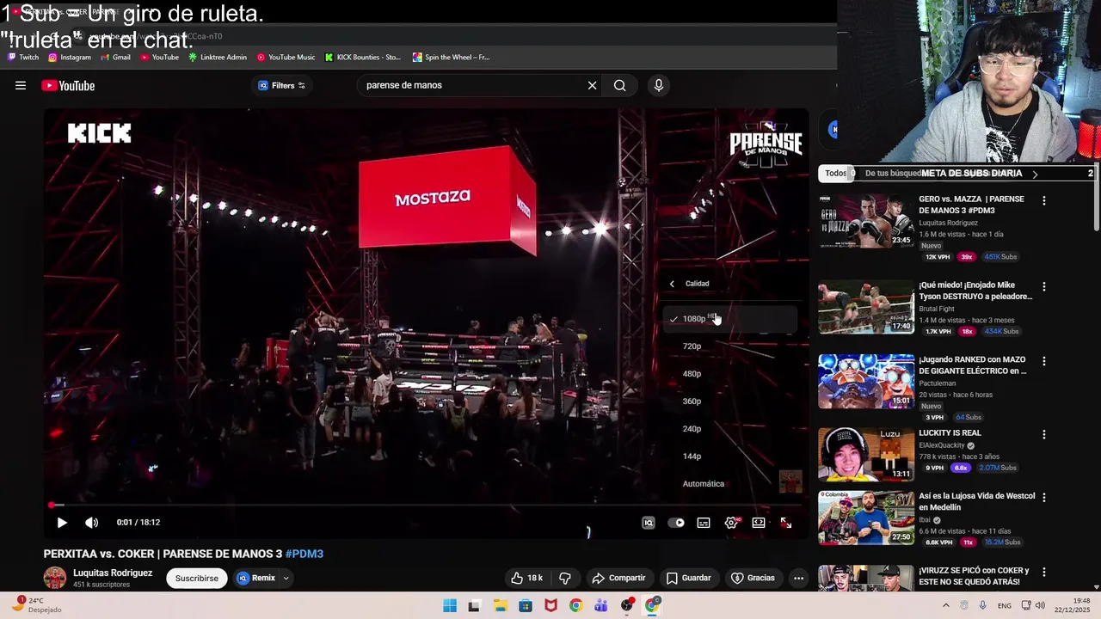Open Linktree Admin bookmark
This screenshot has height=619, width=1101.
click(x=218, y=58)
